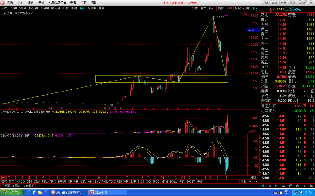This screenshot has height=196, width=315.
Task: Switch the chart period to 周线
Action: point(74,8)
